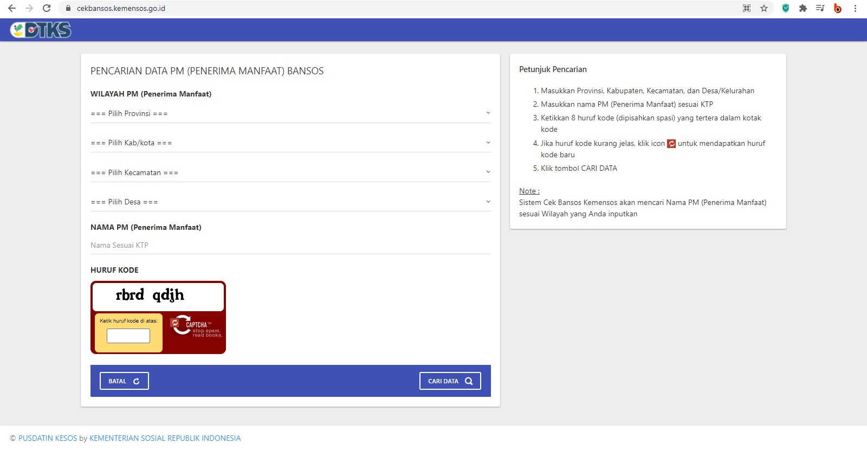
Task: Open the Pilih Kab/kota dropdown
Action: 290,143
